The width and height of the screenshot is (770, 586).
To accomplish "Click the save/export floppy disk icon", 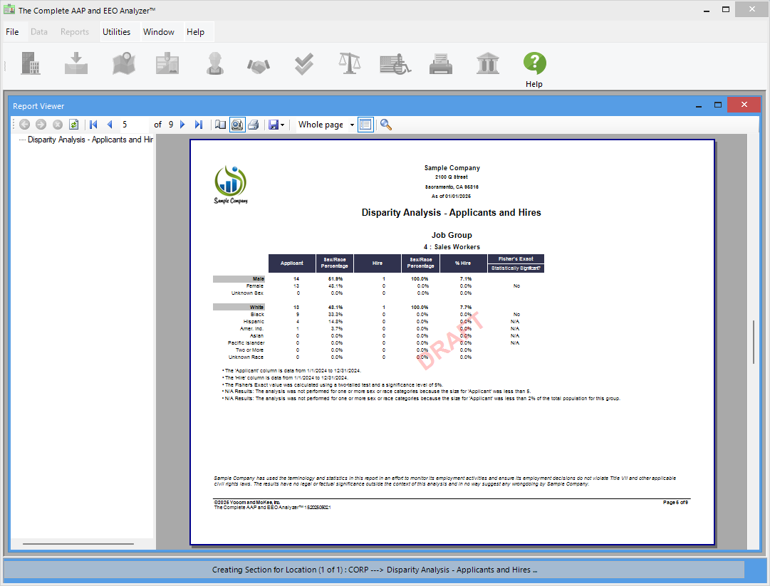I will point(274,125).
